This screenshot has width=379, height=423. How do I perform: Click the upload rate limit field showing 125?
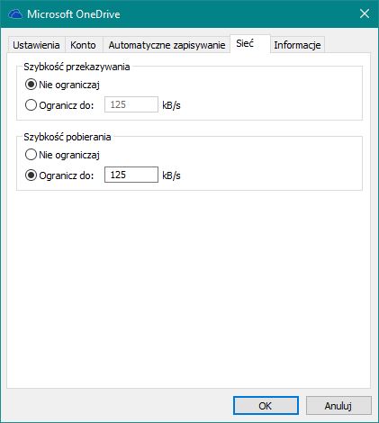tap(131, 104)
